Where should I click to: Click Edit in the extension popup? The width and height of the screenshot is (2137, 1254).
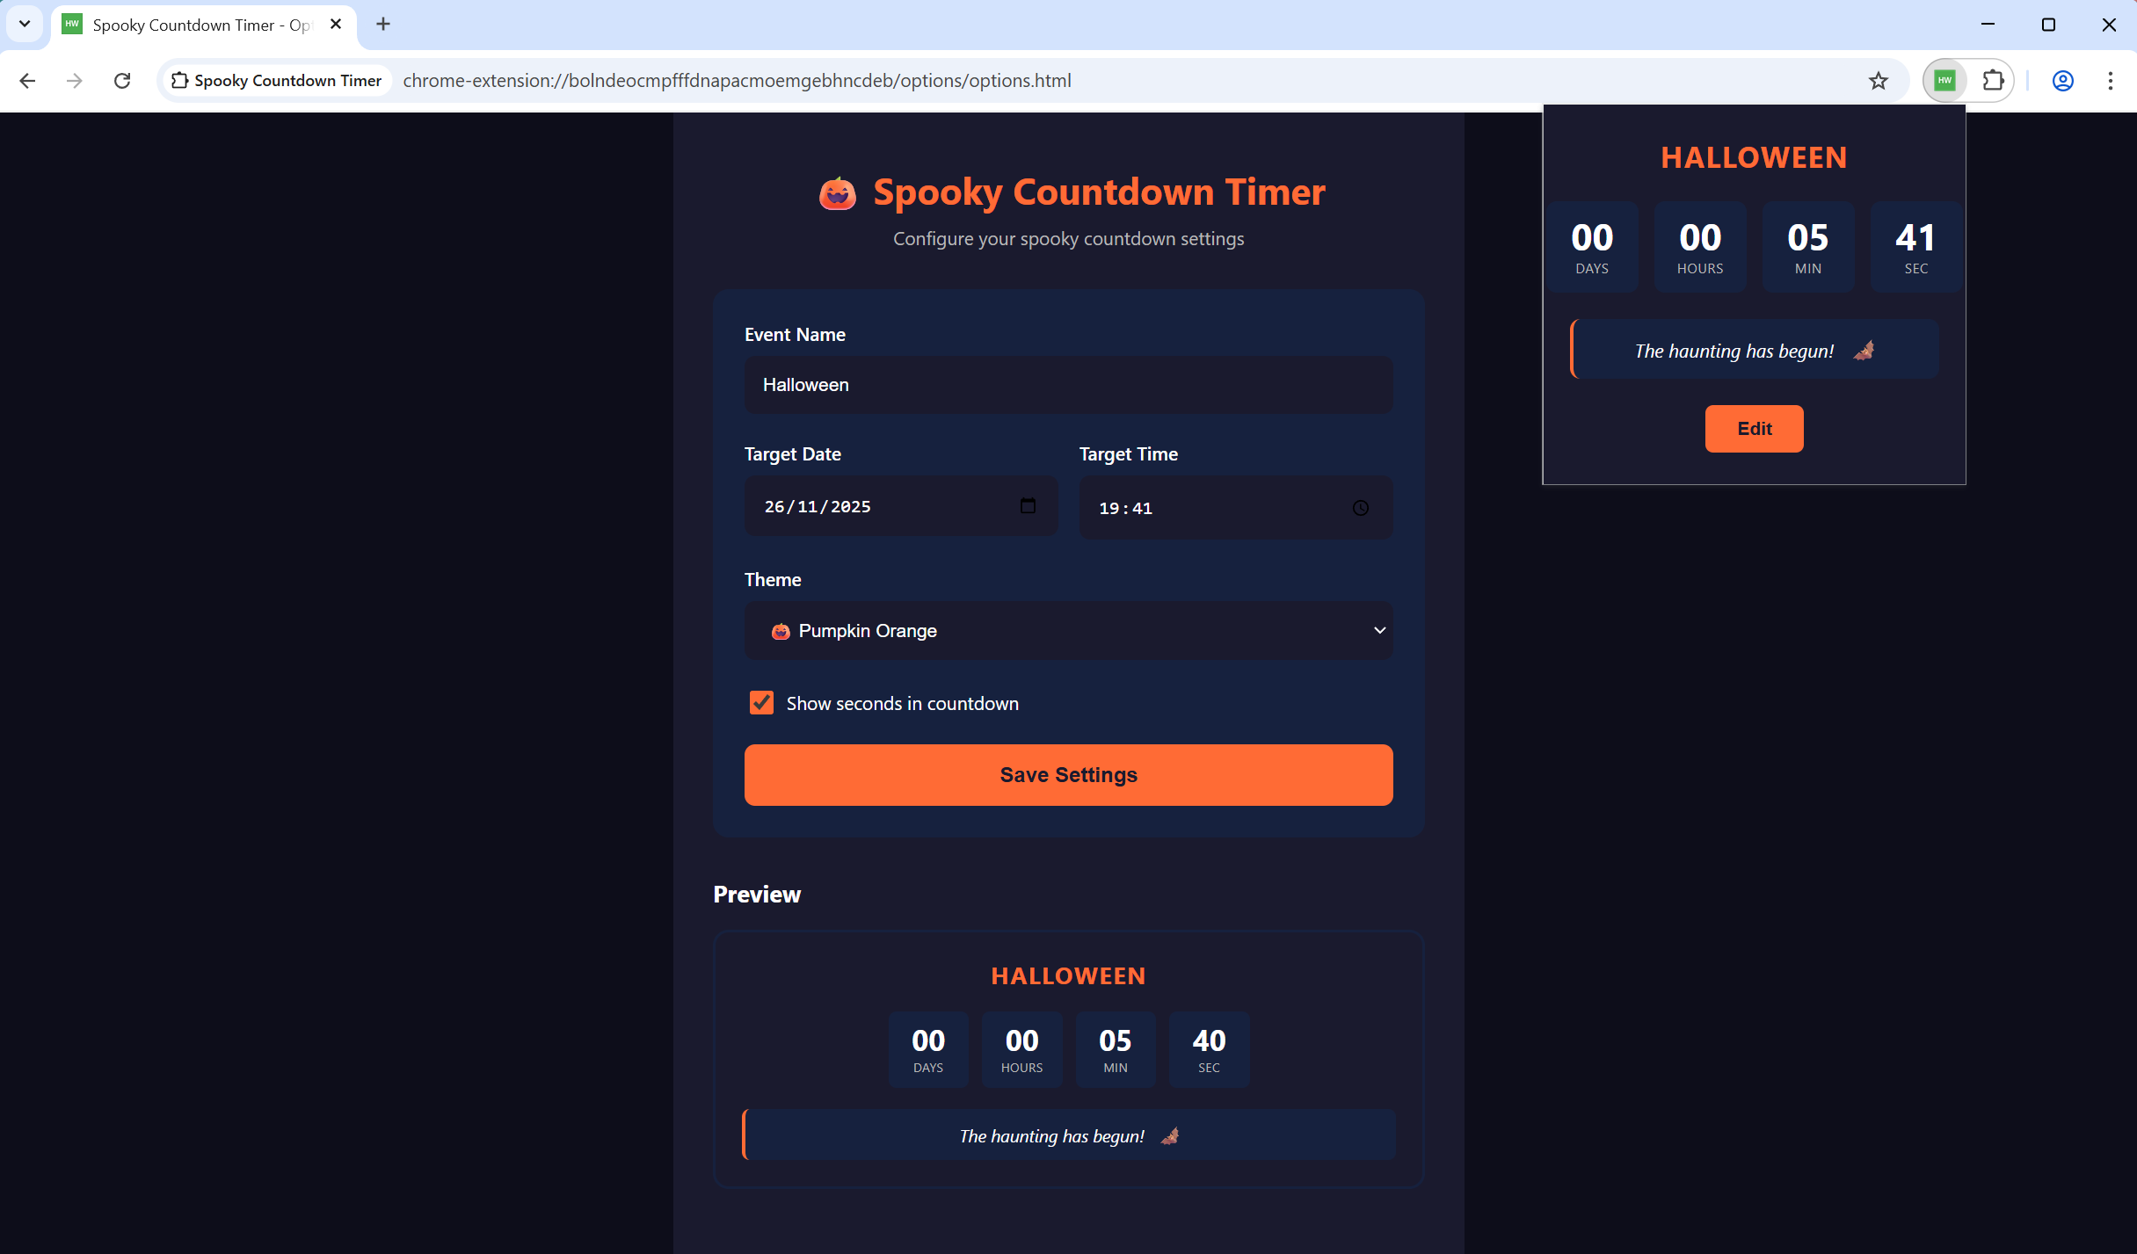pyautogui.click(x=1754, y=429)
